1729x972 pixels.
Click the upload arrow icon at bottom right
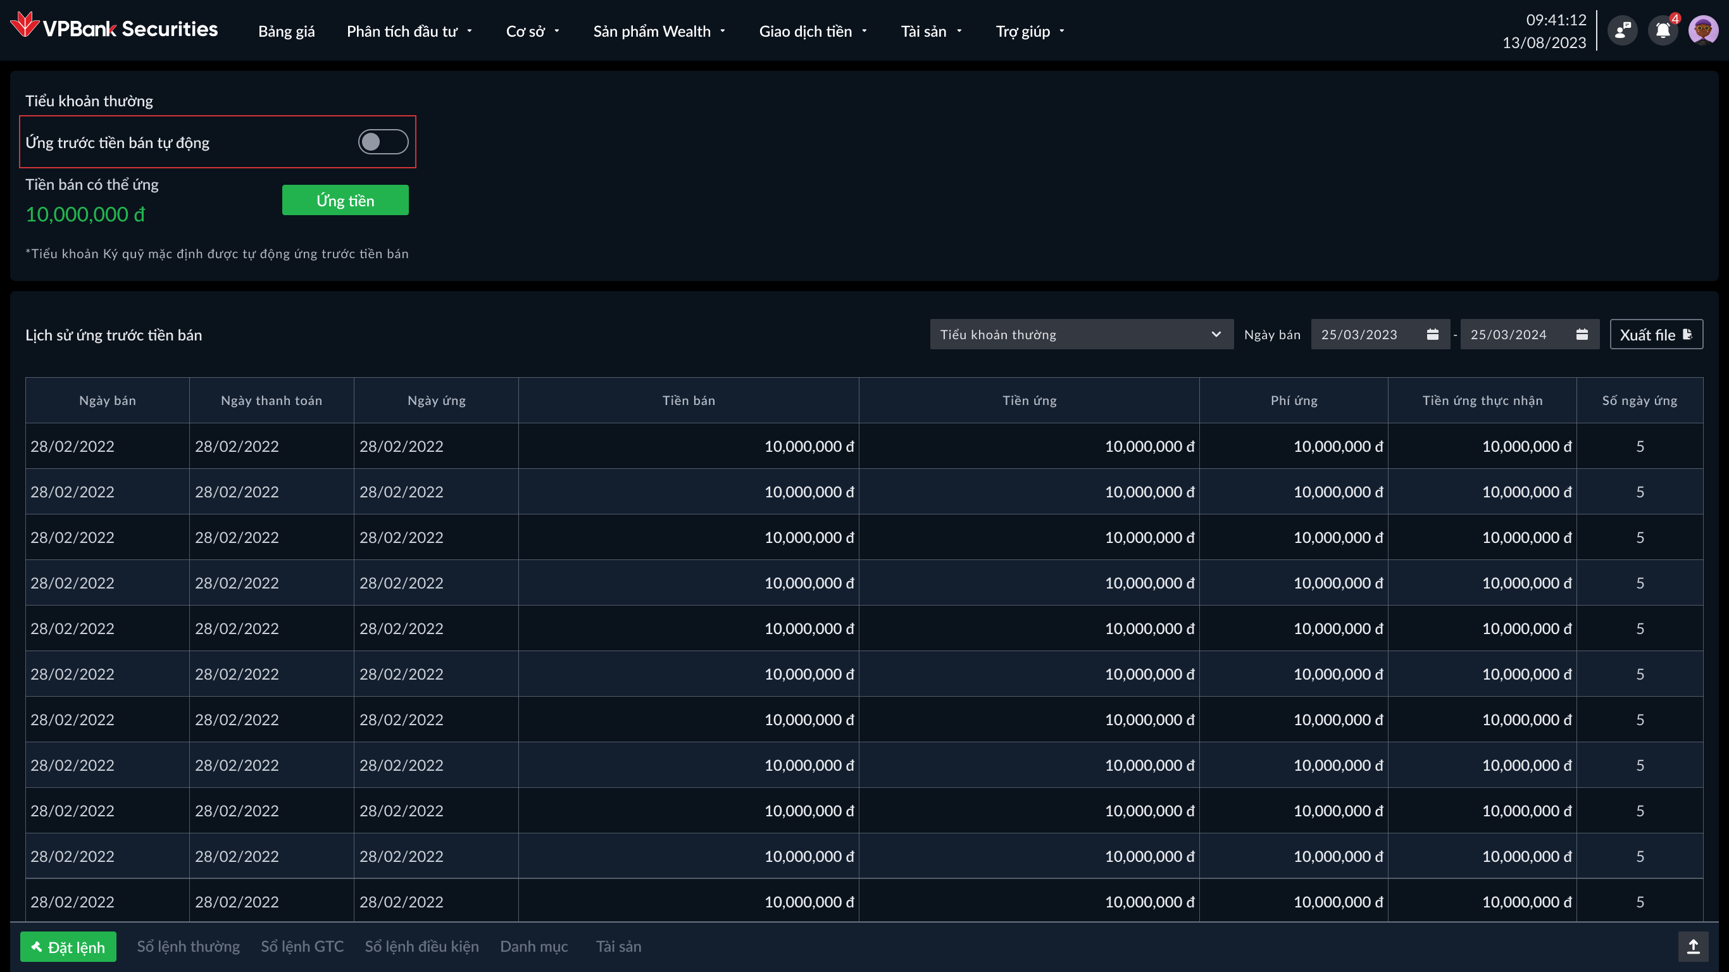[1693, 947]
